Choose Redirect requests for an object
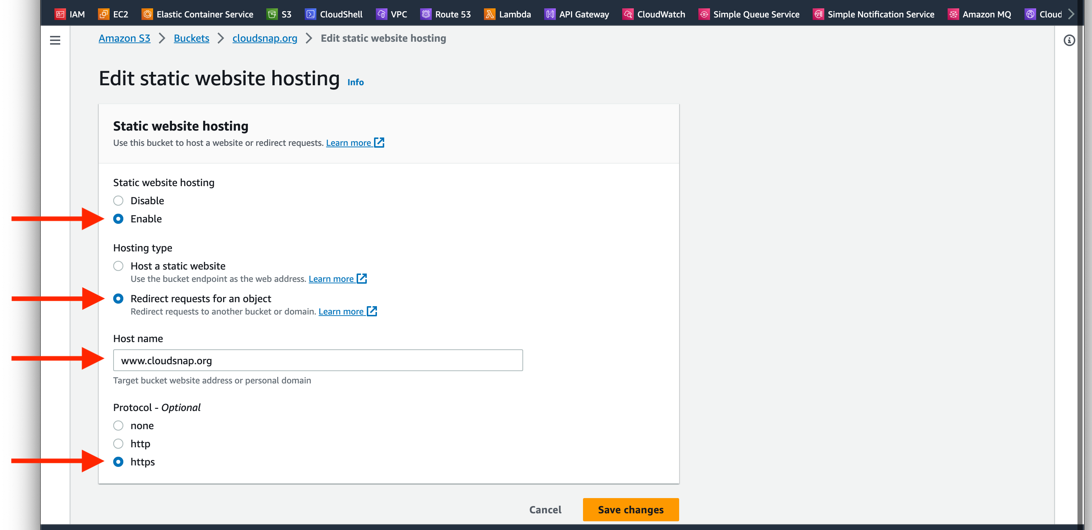The image size is (1092, 530). pyautogui.click(x=118, y=299)
